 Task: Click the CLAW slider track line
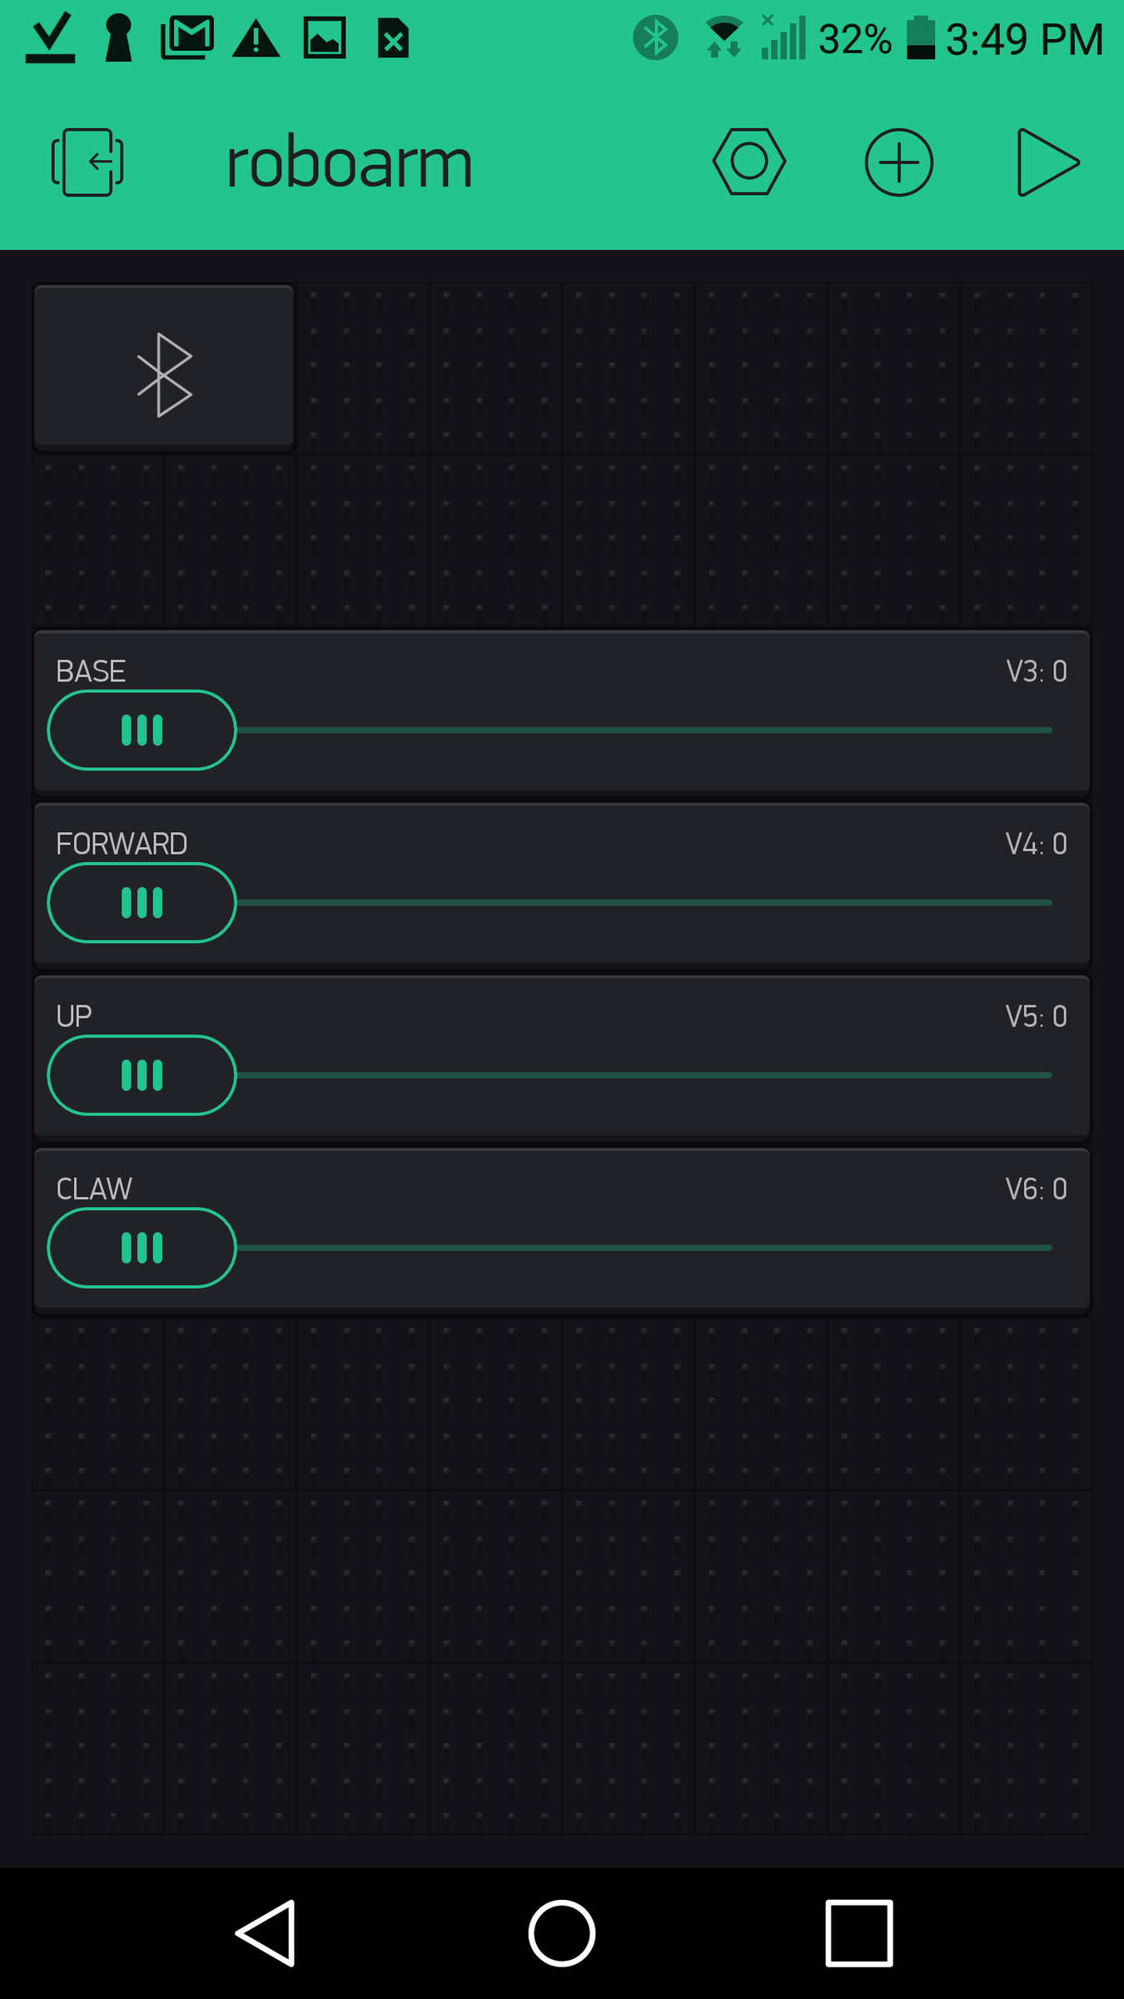641,1248
